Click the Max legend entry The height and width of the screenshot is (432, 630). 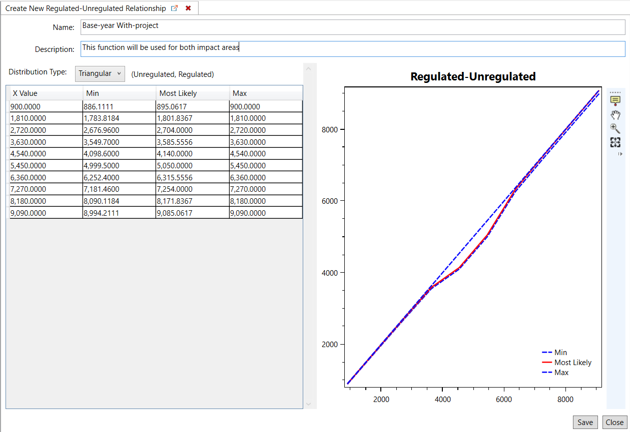pos(555,373)
